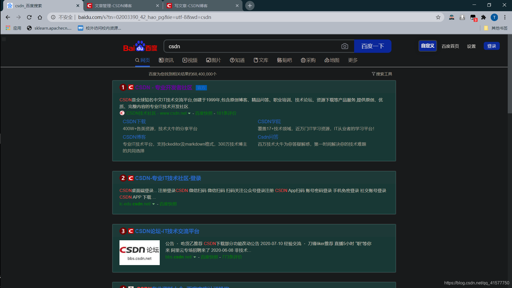Viewport: 512px width, 288px height.
Task: Click the CSDN论坛 thumbnail image
Action: [x=139, y=253]
